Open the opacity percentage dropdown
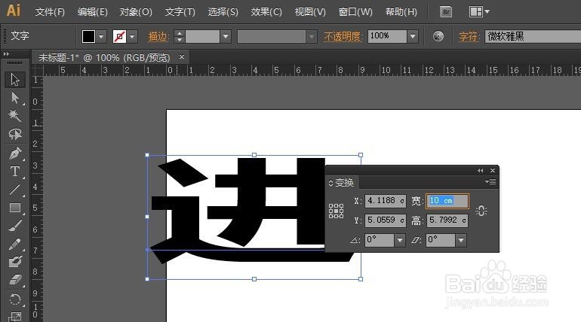This screenshot has height=322, width=581. tap(413, 37)
